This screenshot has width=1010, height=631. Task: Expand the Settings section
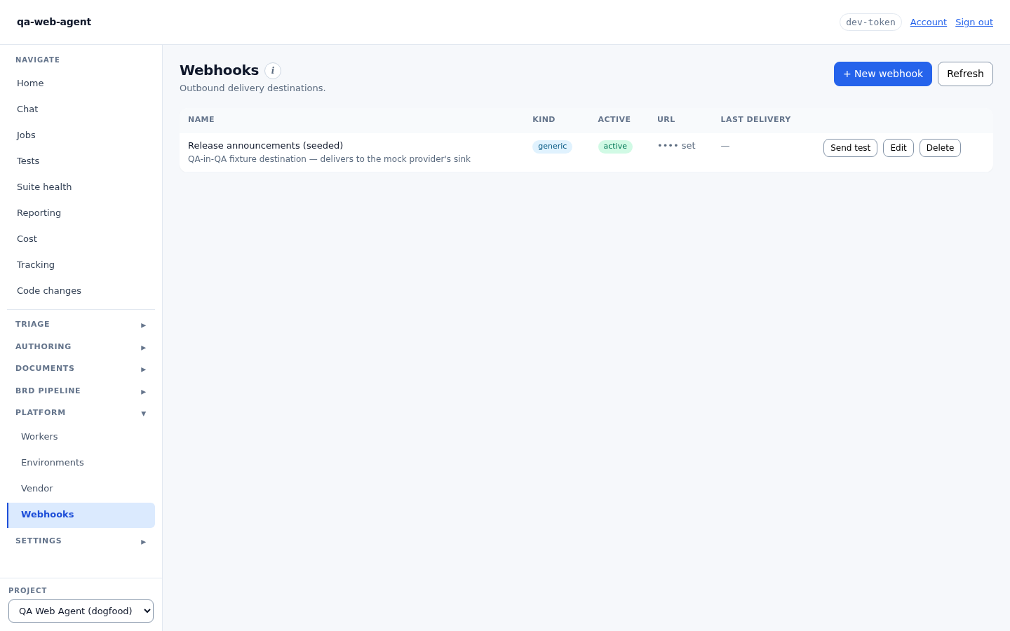point(81,541)
